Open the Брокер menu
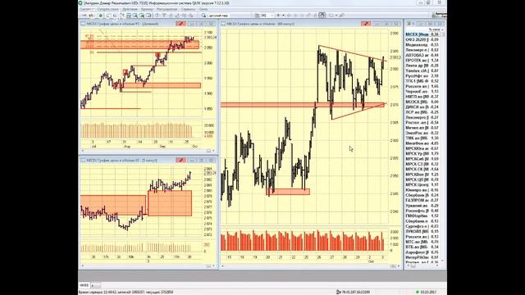The height and width of the screenshot is (295, 525). [x=147, y=9]
